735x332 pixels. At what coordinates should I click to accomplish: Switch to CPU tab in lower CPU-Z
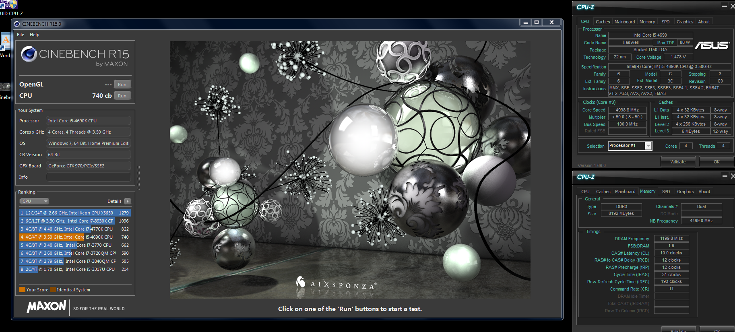coord(585,192)
